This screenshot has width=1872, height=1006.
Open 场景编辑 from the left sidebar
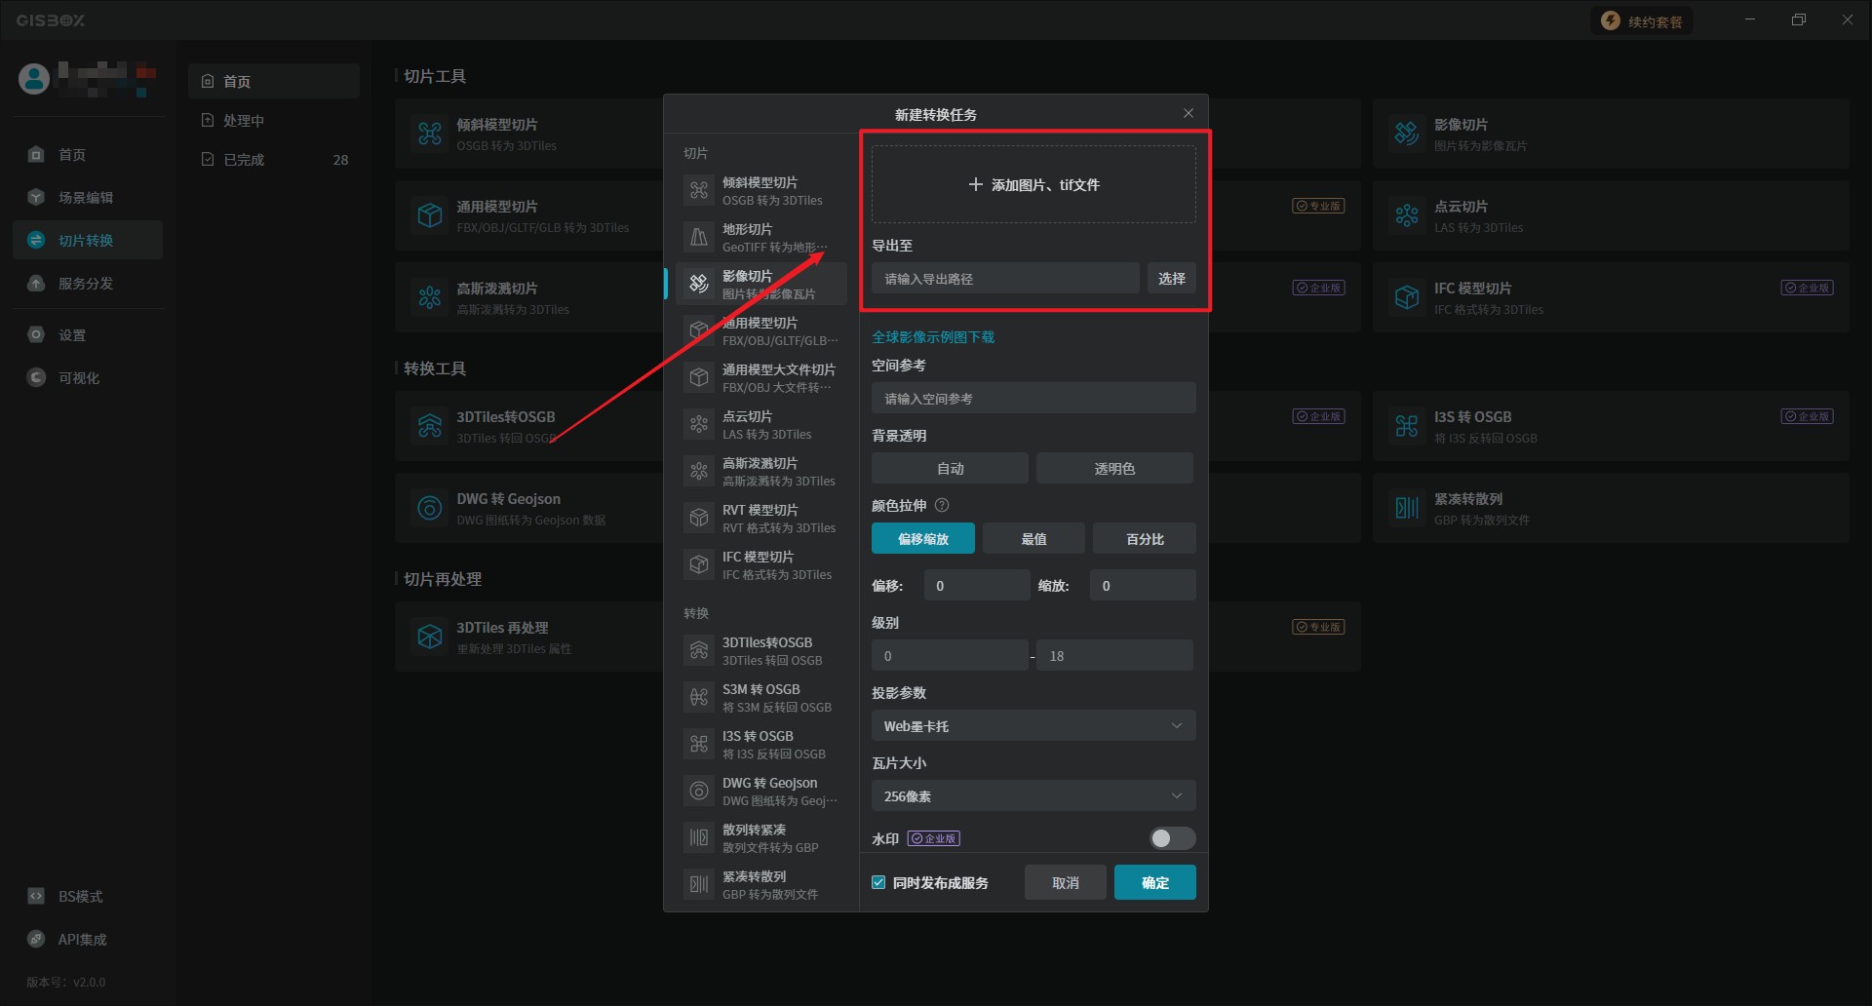click(86, 198)
